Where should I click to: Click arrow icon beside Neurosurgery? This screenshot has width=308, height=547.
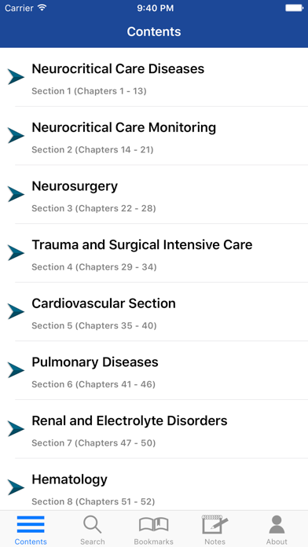click(x=16, y=194)
